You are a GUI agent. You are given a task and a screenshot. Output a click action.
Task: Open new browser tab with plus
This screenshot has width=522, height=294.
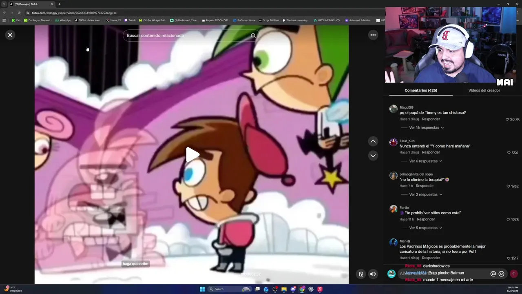click(x=59, y=4)
